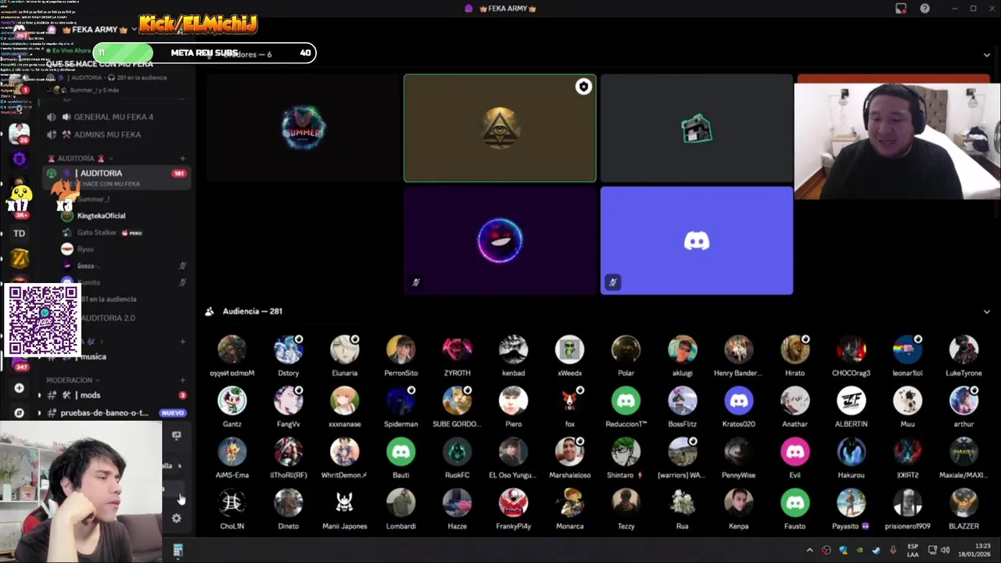Open audience member LukeTyrone's avatar
The image size is (1001, 563).
point(963,350)
